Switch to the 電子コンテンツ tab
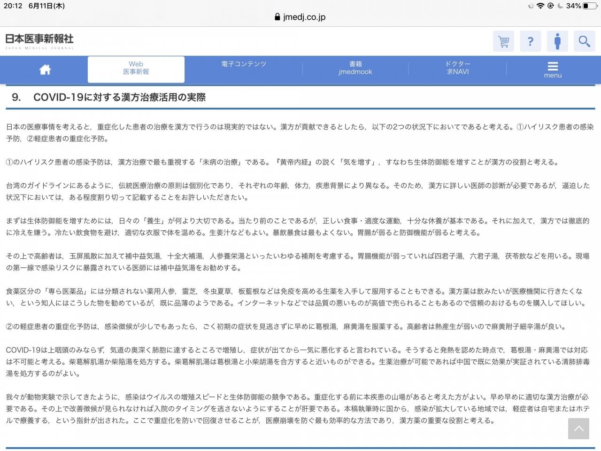This screenshot has height=451, width=601. (x=244, y=64)
